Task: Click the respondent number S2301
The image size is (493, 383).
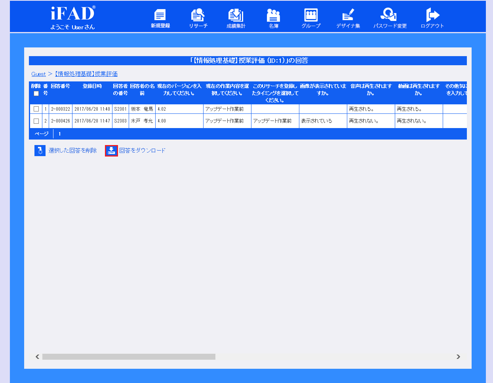Action: (x=120, y=109)
